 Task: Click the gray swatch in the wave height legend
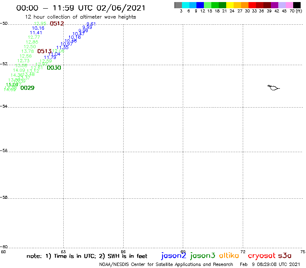[178, 5]
